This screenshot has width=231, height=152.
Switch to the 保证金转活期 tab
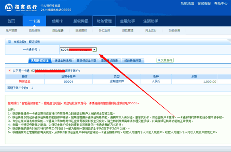click(x=63, y=61)
